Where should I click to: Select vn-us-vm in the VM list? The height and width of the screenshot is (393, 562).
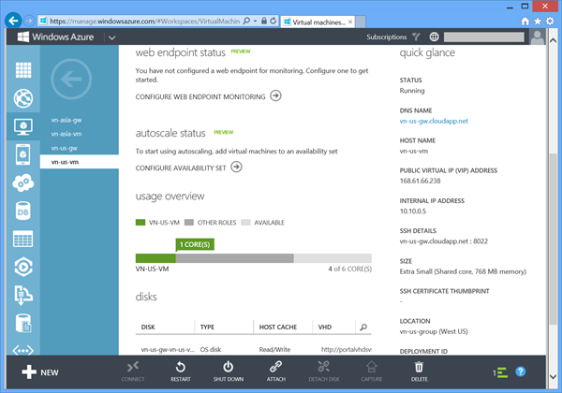(80, 162)
